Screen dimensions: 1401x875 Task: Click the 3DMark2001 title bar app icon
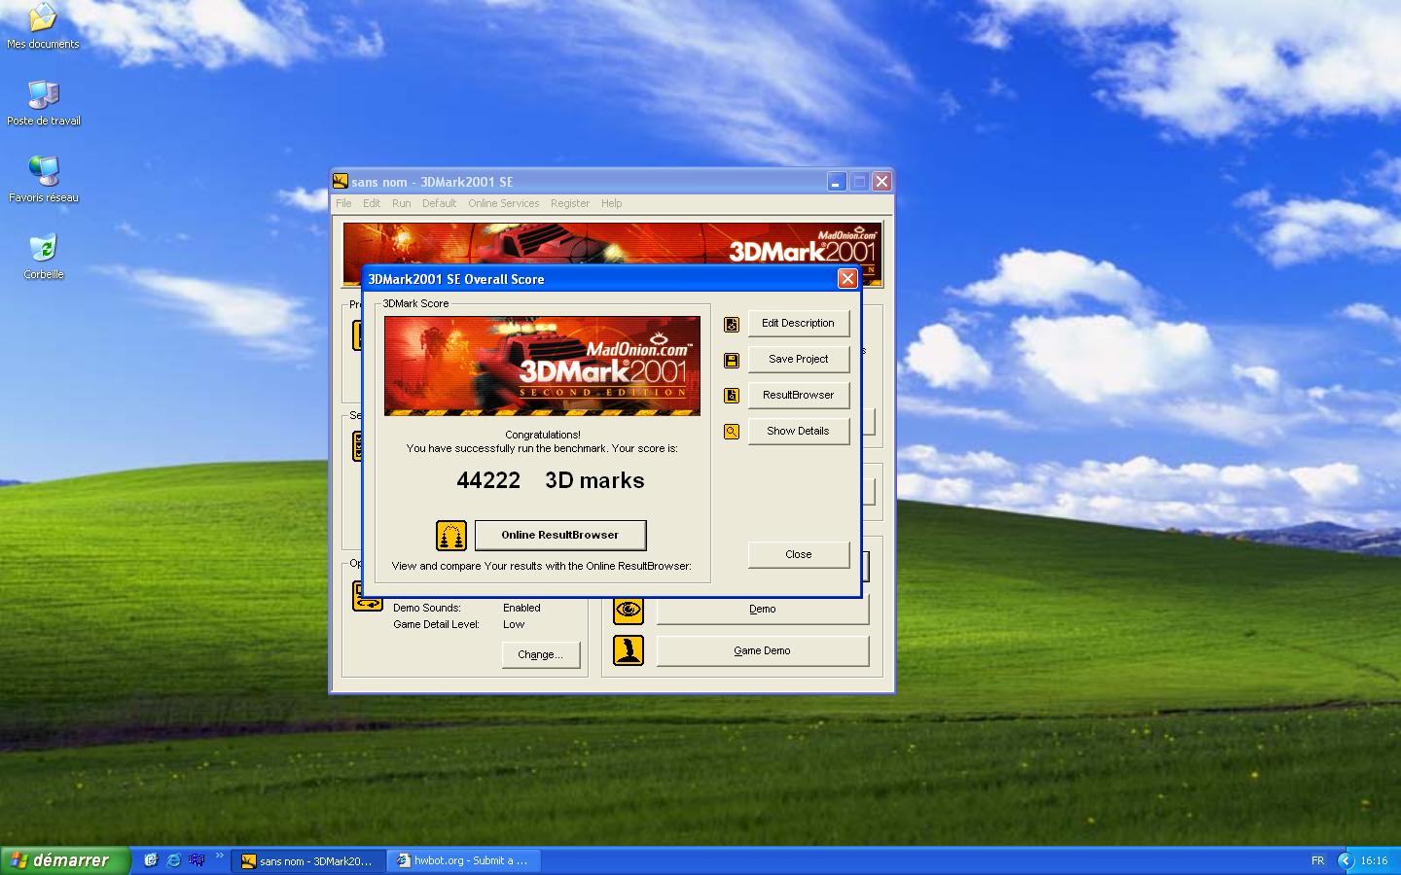(341, 181)
